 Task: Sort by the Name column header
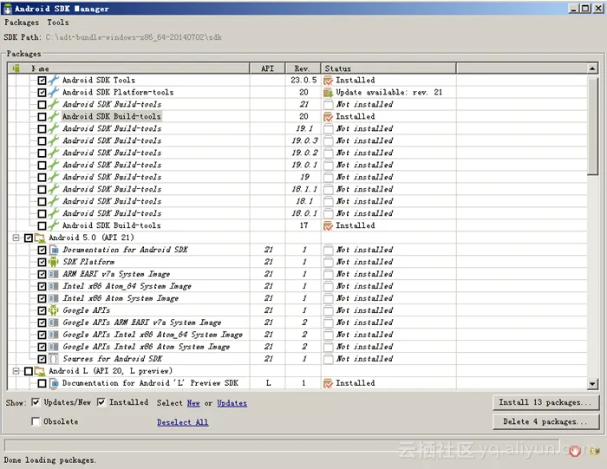128,68
